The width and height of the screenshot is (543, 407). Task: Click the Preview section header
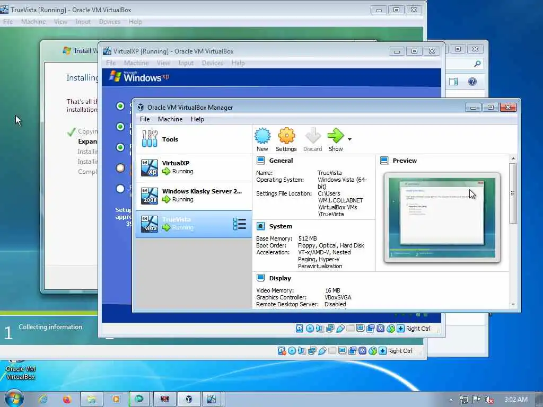point(405,161)
